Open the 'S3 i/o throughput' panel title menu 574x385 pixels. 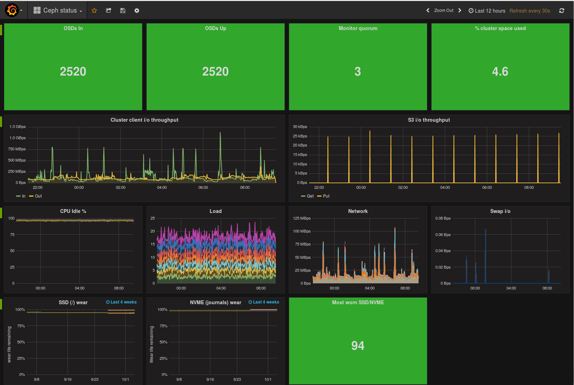(429, 120)
